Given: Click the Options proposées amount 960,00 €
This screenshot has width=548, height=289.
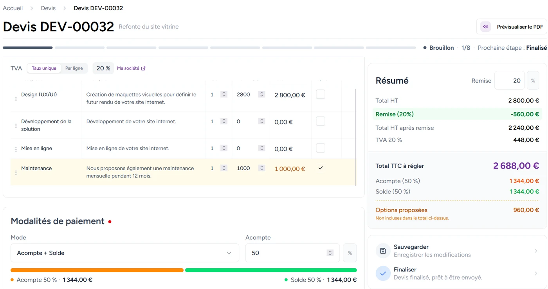Looking at the screenshot, I should (526, 210).
